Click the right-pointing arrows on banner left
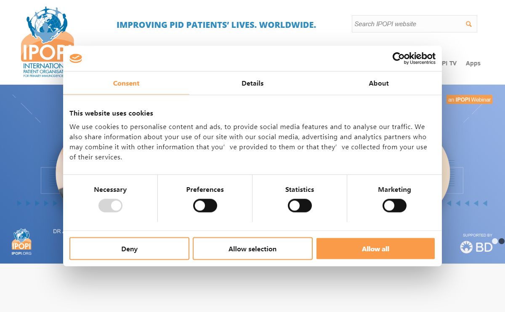This screenshot has width=505, height=312. [x=37, y=203]
